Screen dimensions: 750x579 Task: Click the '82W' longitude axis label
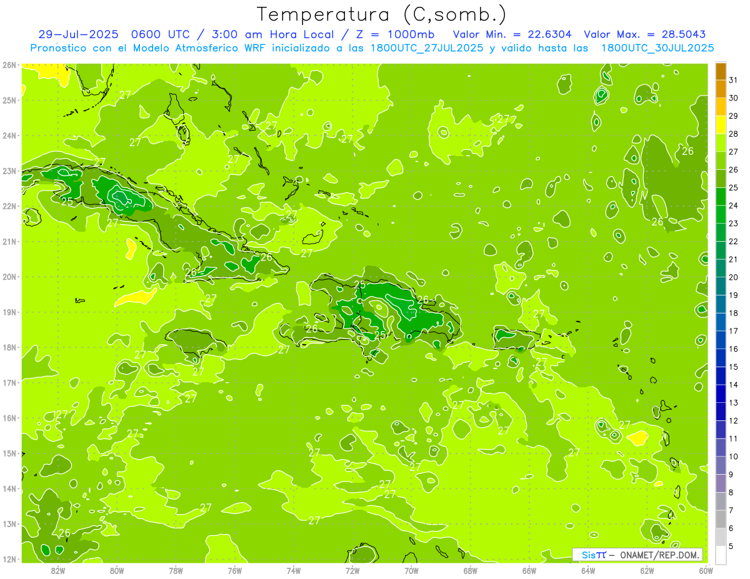click(x=58, y=570)
